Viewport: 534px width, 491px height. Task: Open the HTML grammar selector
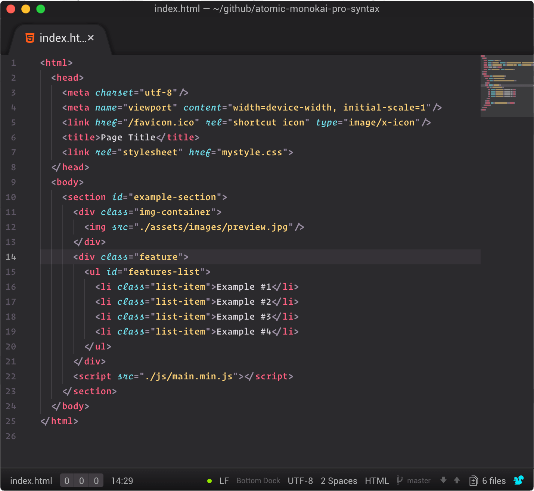(377, 481)
